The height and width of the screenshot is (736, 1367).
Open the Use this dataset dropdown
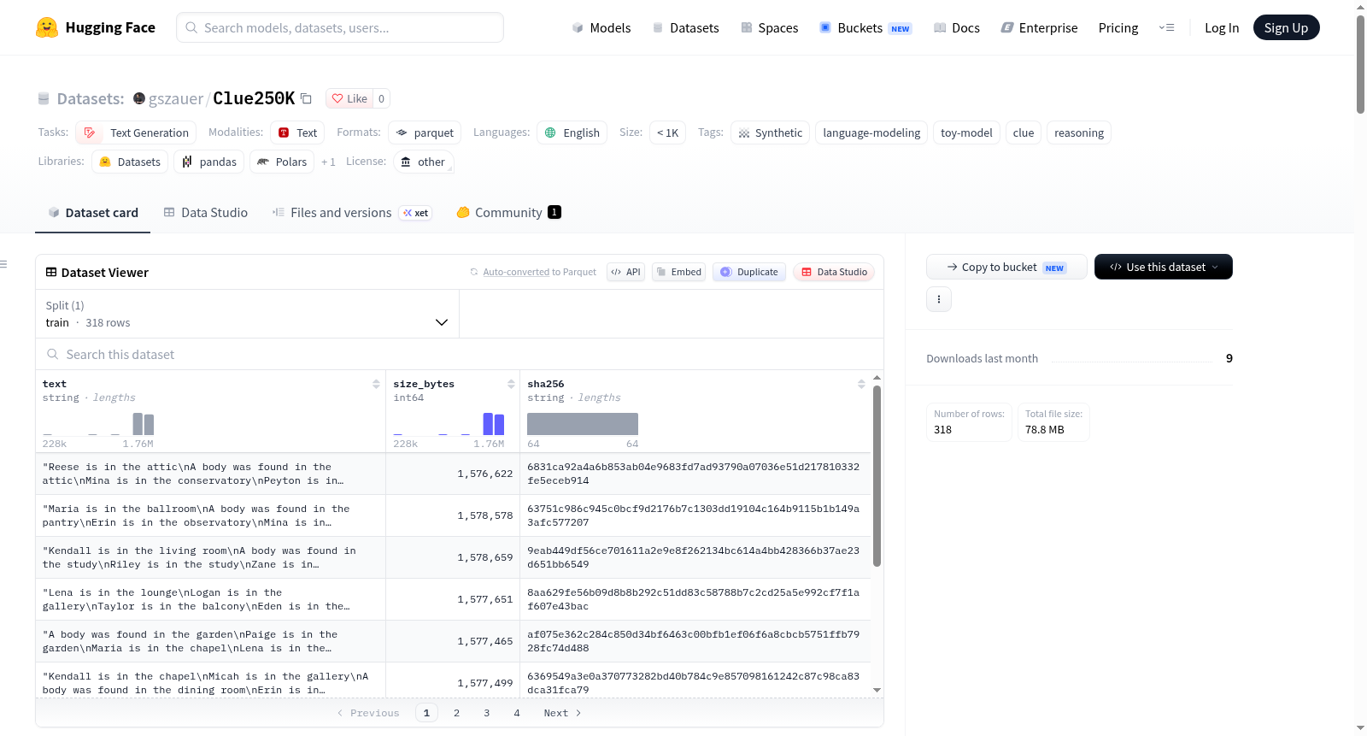pyautogui.click(x=1164, y=267)
